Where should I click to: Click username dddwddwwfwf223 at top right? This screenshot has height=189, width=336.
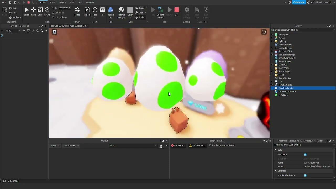(324, 2)
